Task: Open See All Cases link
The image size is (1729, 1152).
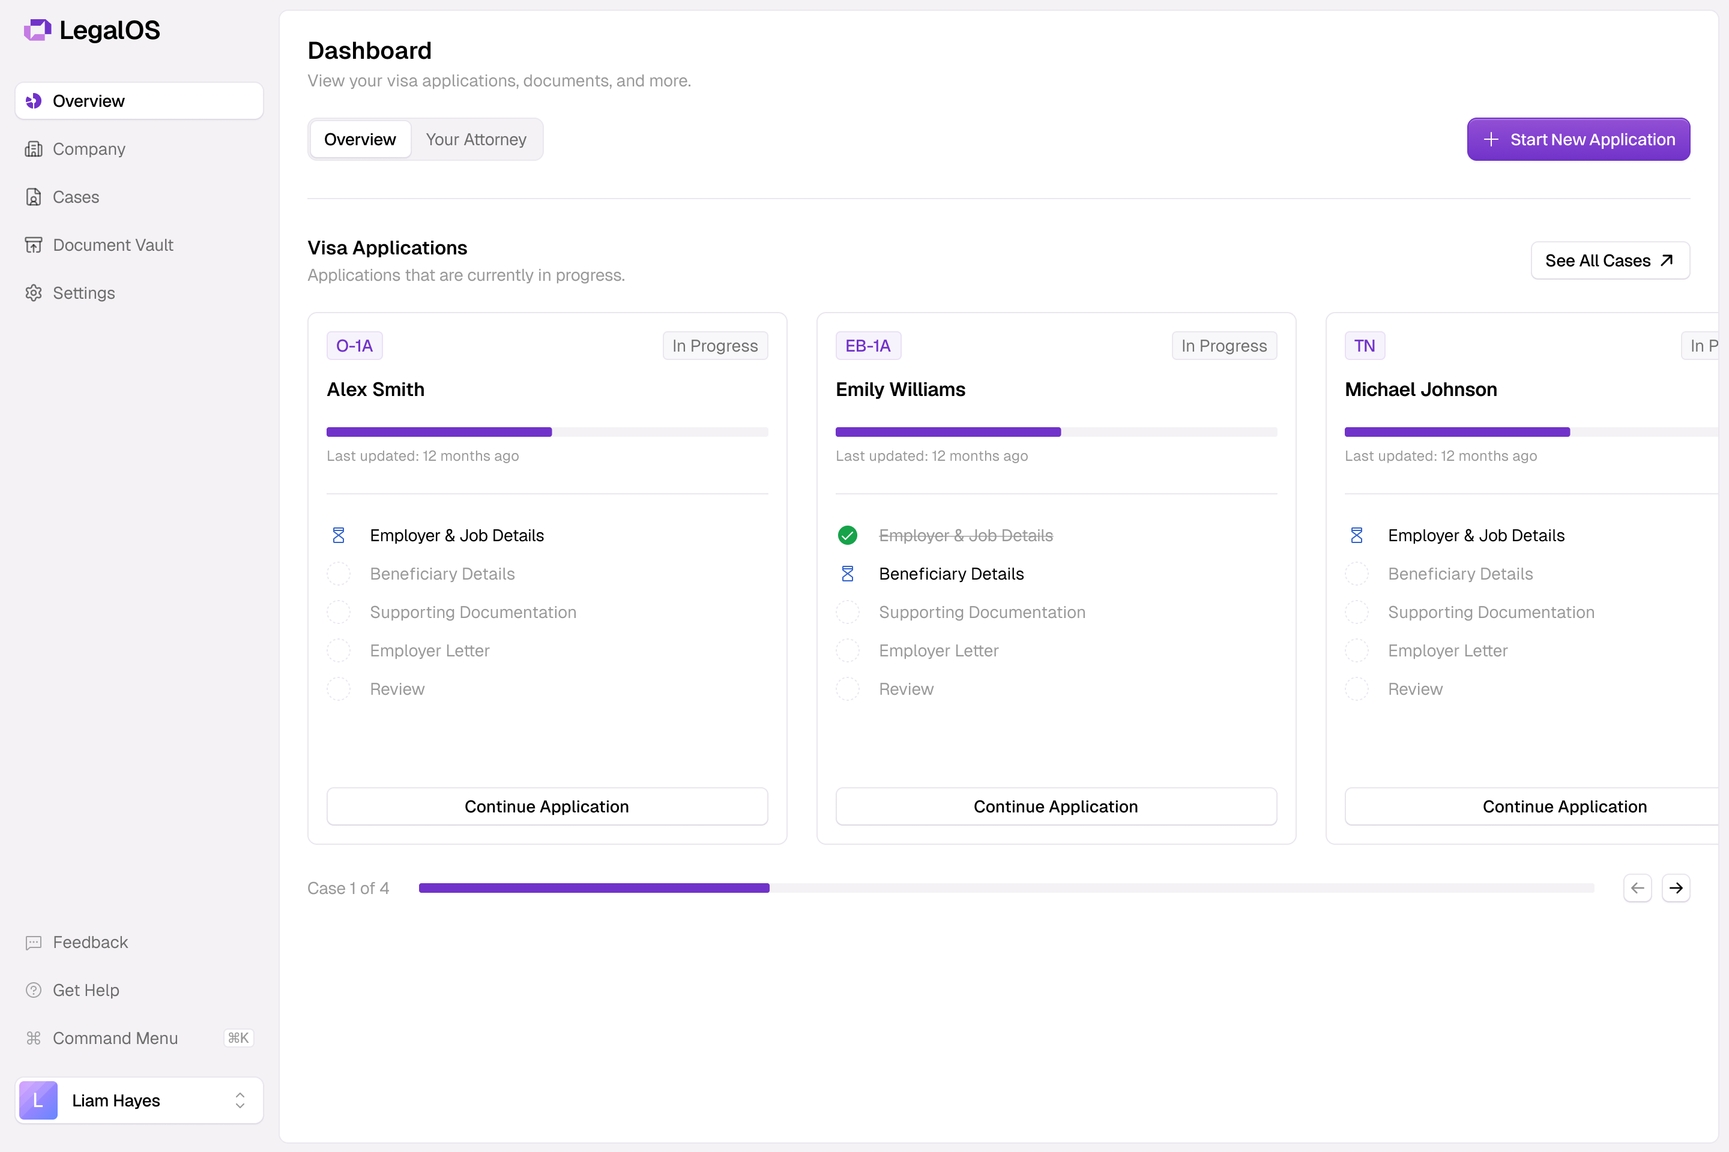Action: coord(1610,261)
